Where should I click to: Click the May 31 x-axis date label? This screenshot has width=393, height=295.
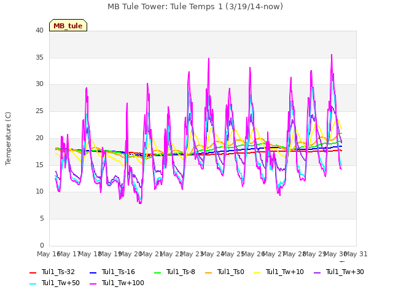click(x=356, y=254)
